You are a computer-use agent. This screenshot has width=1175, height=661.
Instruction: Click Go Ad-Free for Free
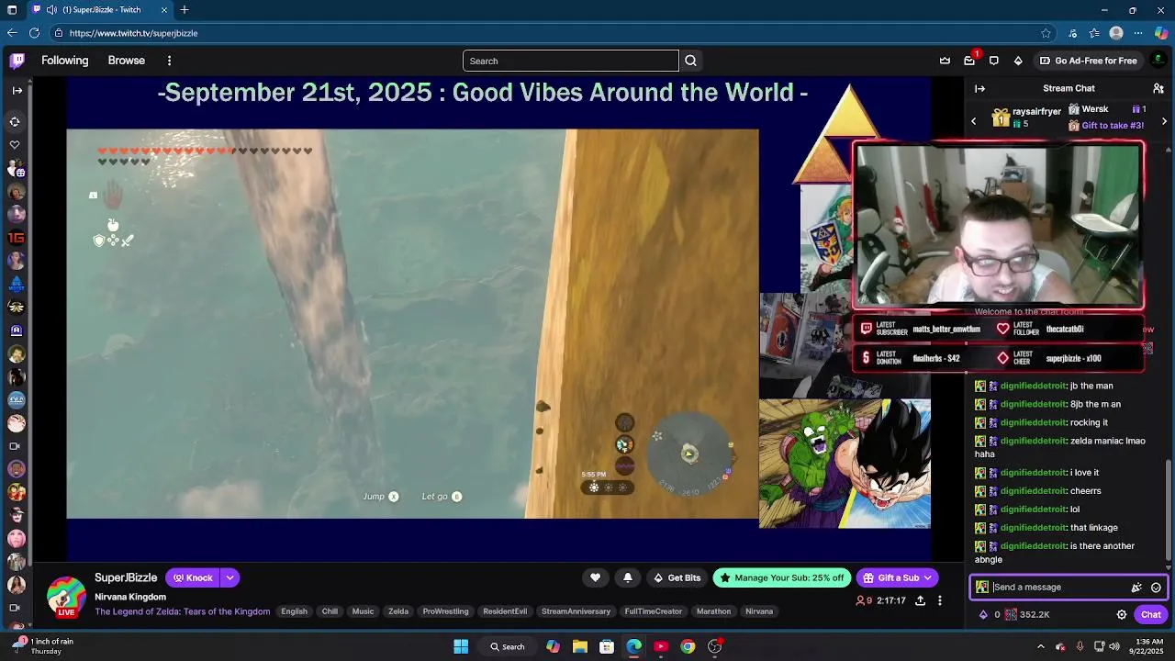tap(1088, 61)
